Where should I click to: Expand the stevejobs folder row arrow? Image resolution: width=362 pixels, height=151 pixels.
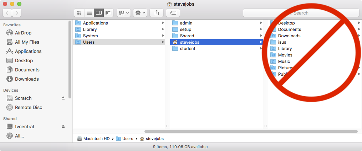tap(261, 42)
